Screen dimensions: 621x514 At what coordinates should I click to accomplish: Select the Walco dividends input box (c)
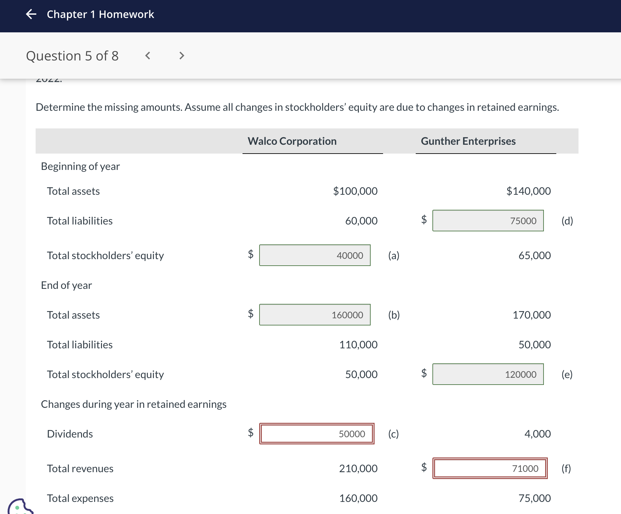click(316, 434)
